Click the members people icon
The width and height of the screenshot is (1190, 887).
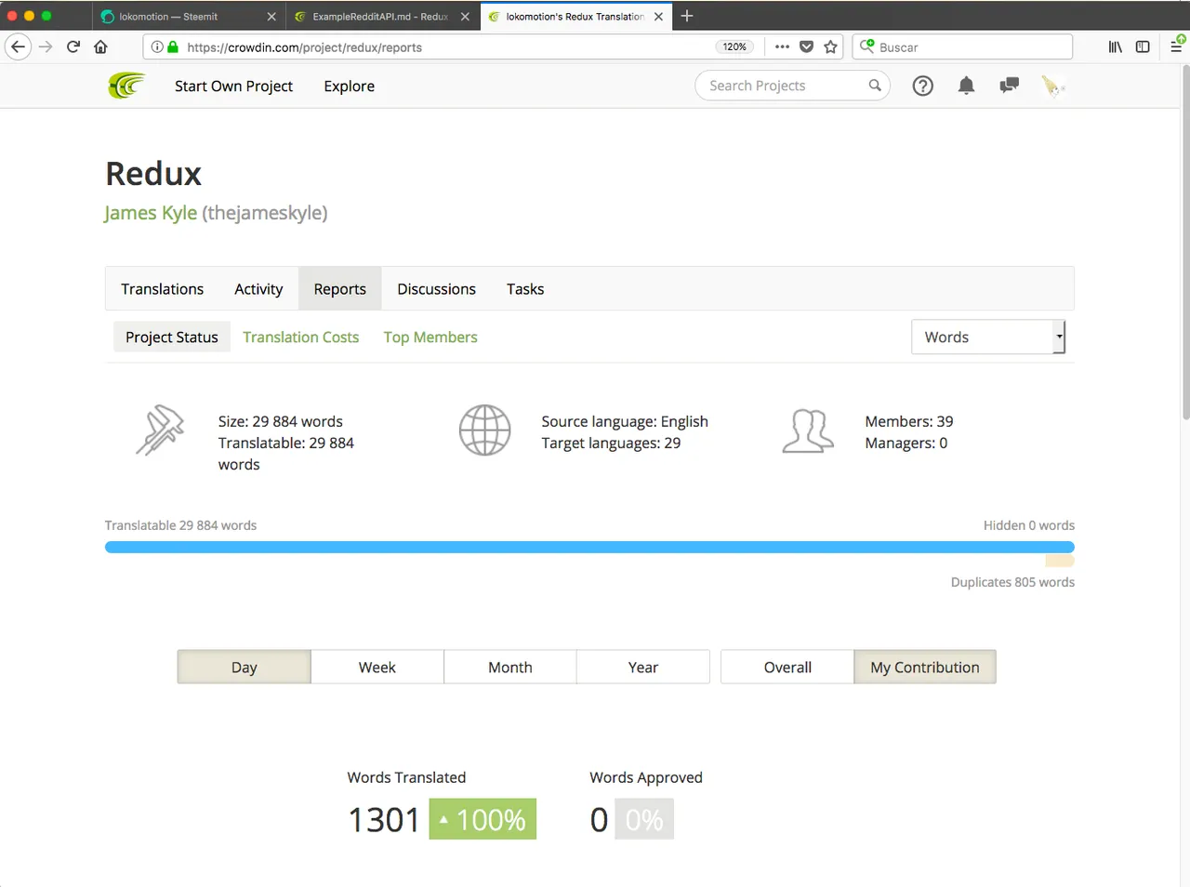[808, 431]
